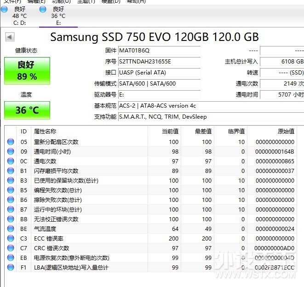Click the firmware field MAT01B6Q
This screenshot has height=287, width=304.
click(159, 51)
